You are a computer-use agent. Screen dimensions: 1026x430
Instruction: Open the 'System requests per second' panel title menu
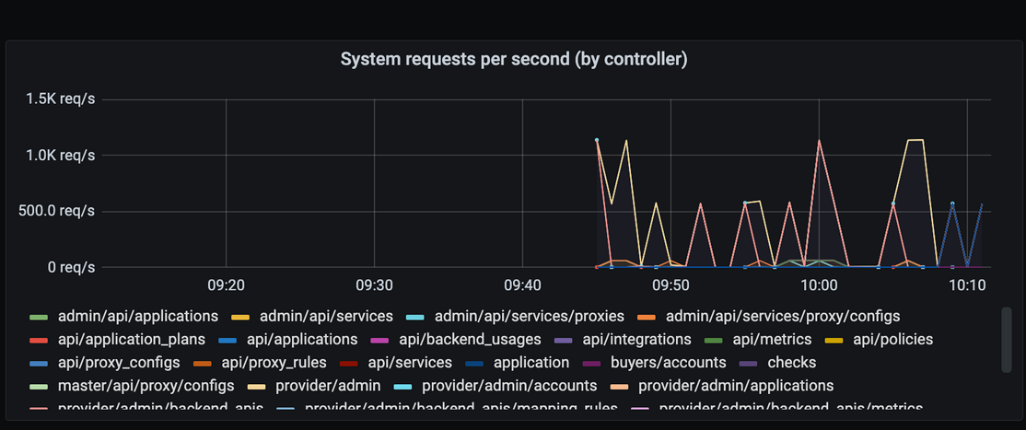pos(513,60)
